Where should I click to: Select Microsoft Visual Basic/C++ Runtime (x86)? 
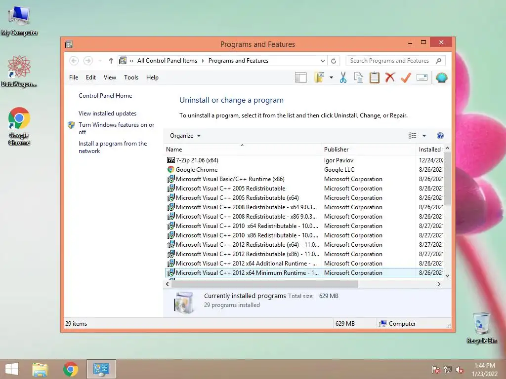click(304, 179)
